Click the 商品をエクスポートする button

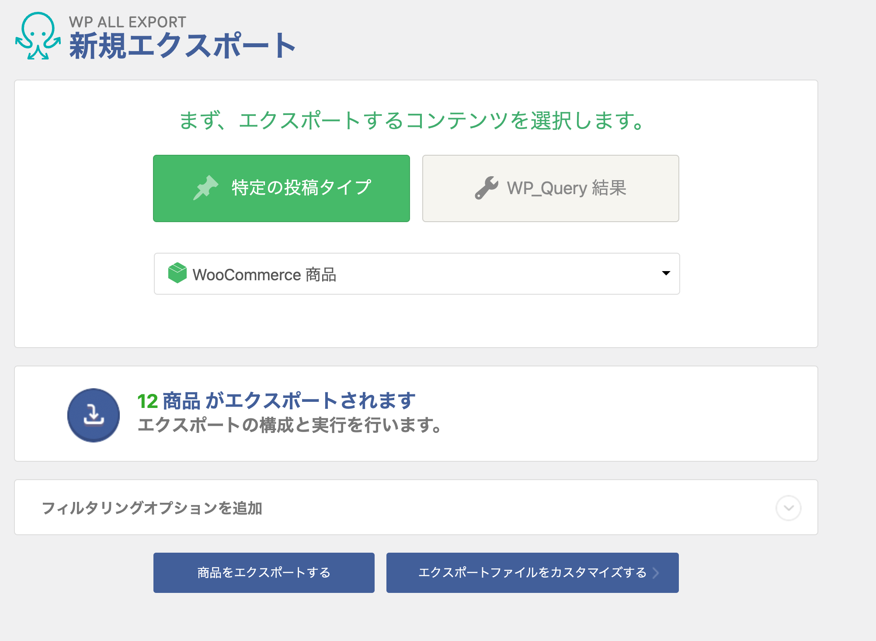(264, 573)
